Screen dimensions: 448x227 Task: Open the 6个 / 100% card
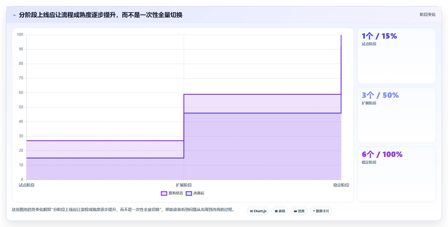[x=397, y=174]
